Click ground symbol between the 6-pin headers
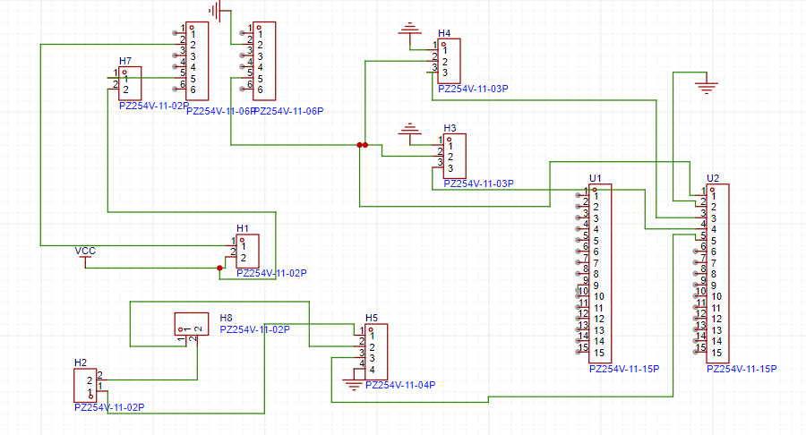This screenshot has width=806, height=435. [x=215, y=11]
